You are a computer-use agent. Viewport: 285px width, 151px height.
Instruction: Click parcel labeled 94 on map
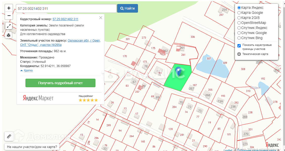tap(120, 131)
